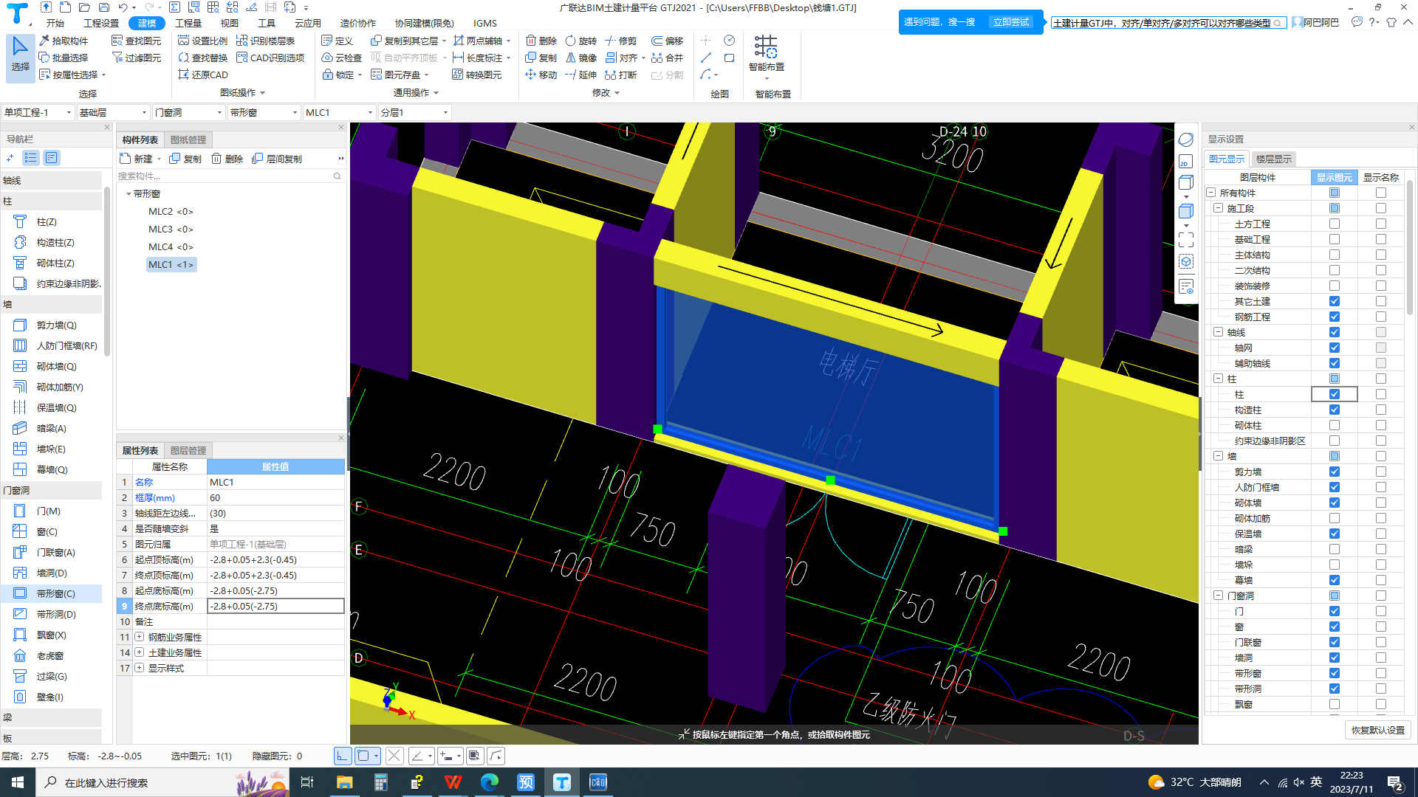
Task: Select the 镜像 mirror tool
Action: point(580,58)
